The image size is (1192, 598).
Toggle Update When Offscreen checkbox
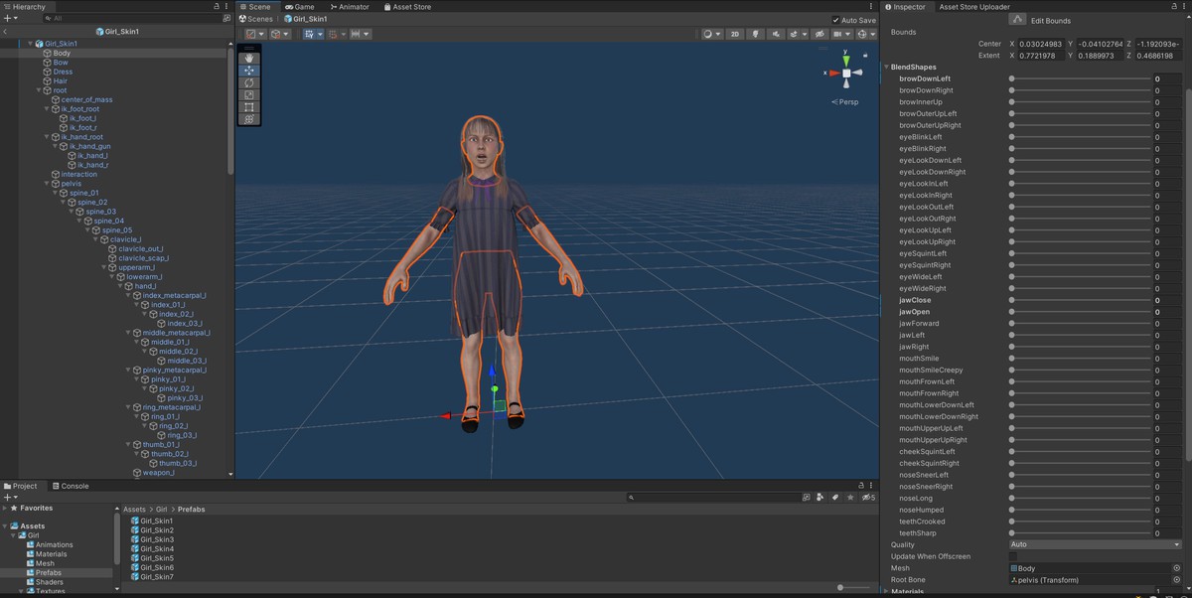pos(1014,556)
